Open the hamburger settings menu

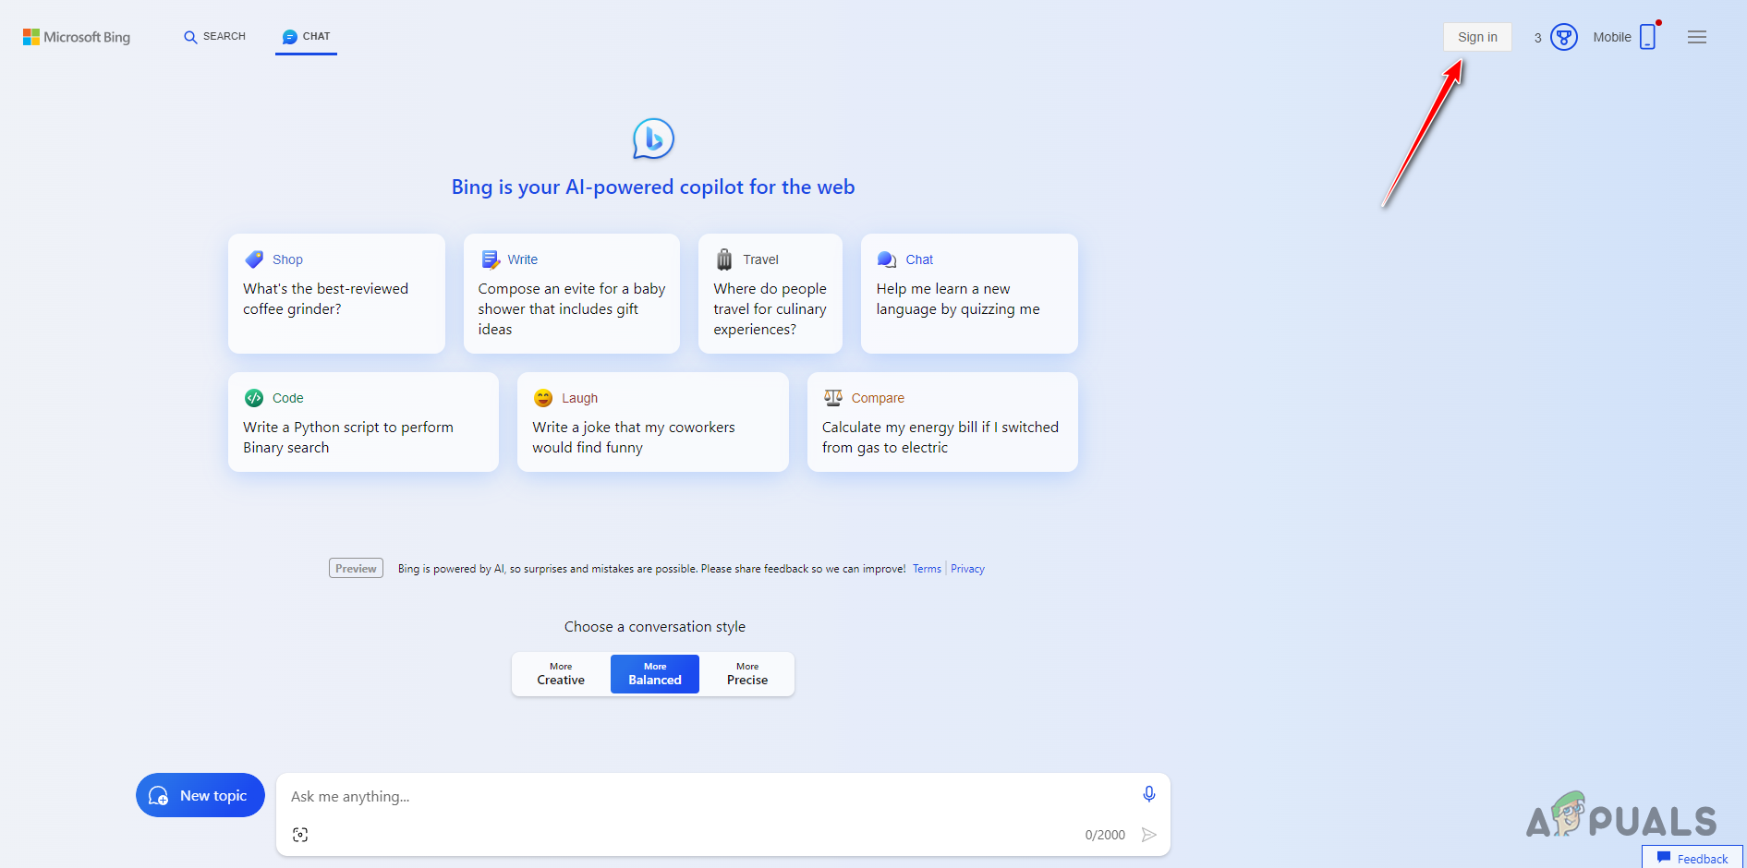tap(1697, 37)
